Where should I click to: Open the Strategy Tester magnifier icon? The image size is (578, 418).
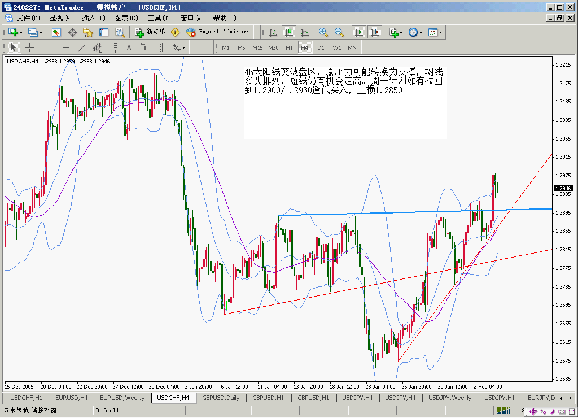120,32
